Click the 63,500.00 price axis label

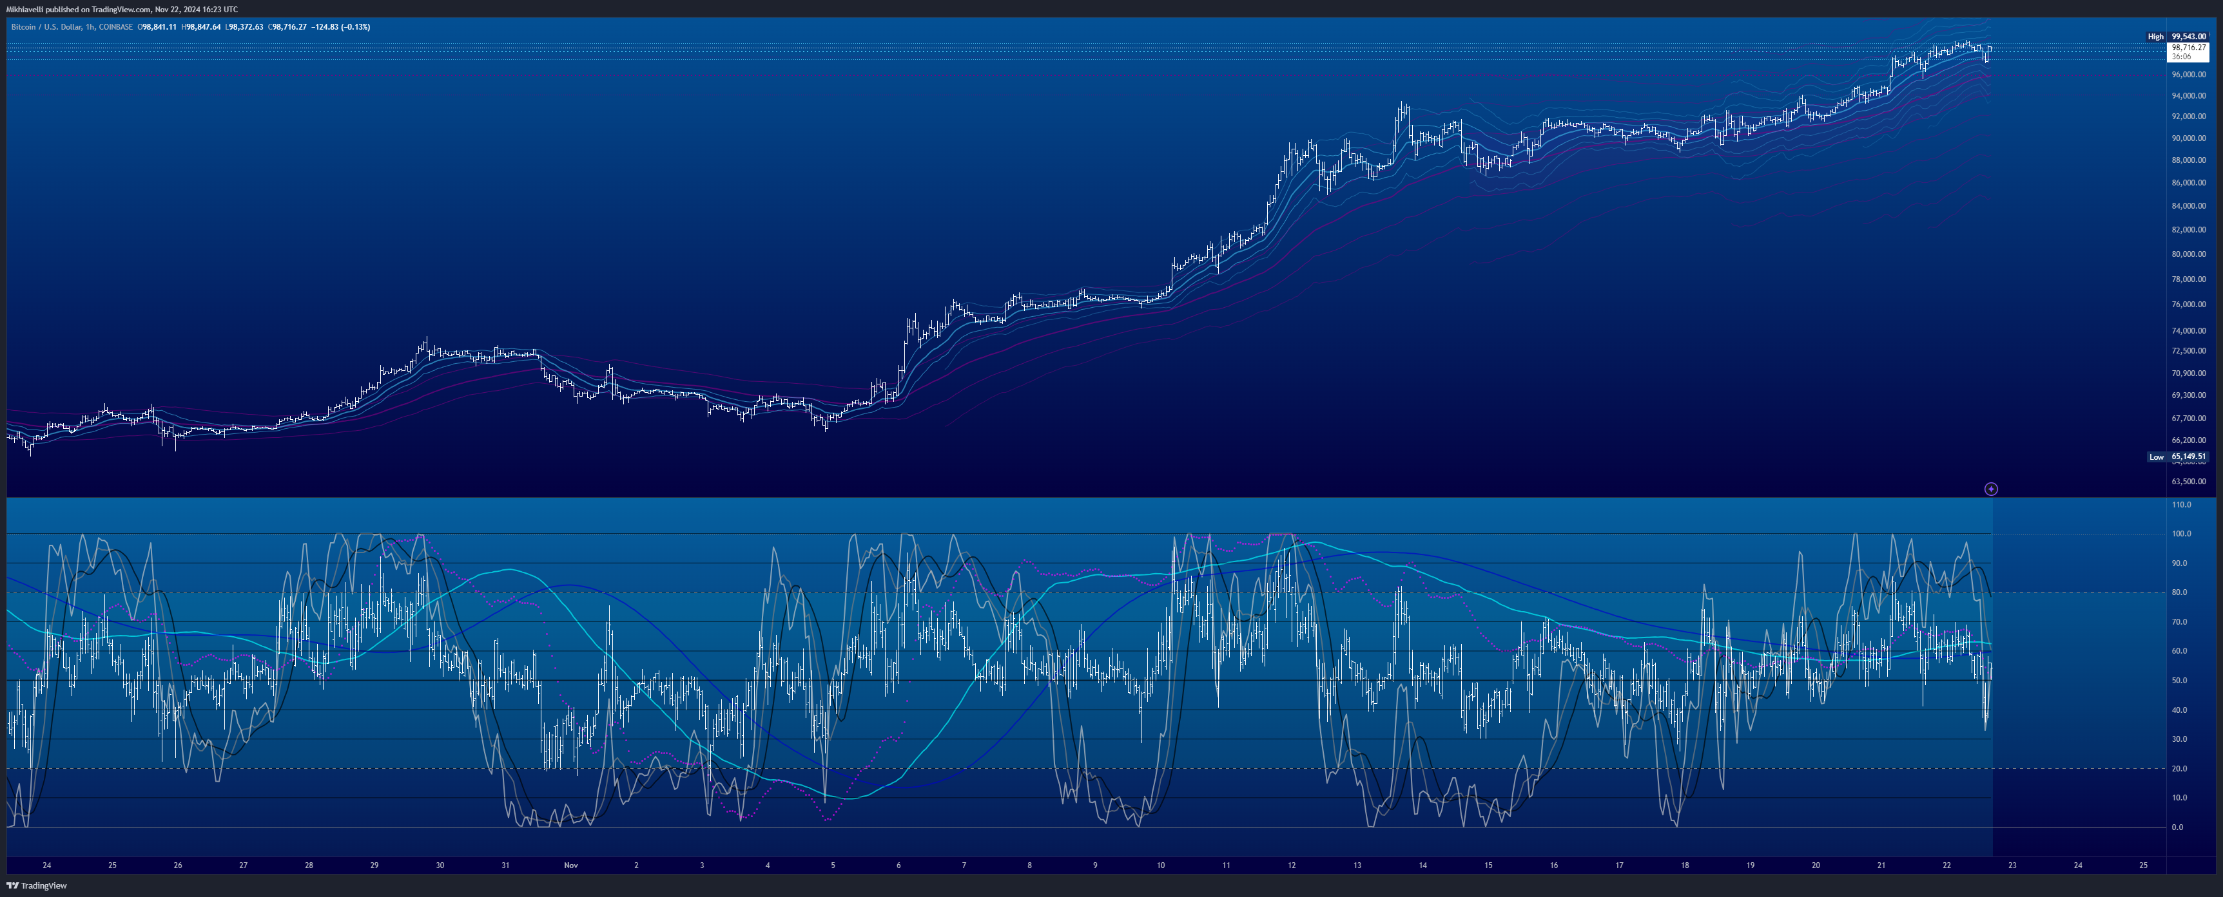click(x=2188, y=482)
